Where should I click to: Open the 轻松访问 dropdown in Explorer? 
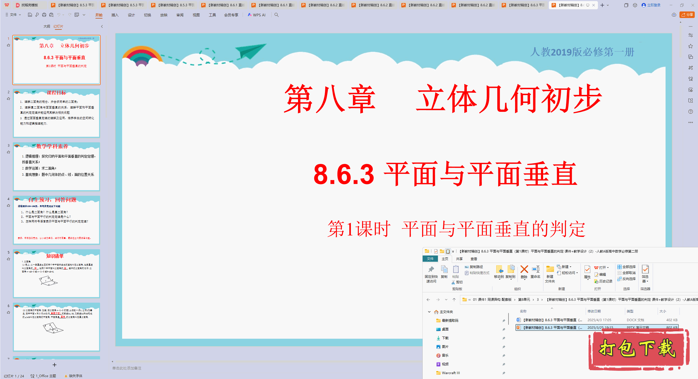click(x=577, y=273)
